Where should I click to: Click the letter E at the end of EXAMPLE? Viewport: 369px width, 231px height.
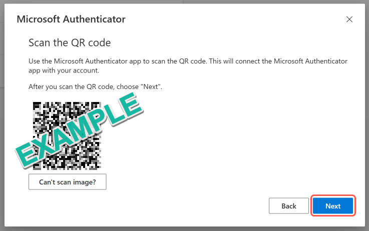[130, 104]
